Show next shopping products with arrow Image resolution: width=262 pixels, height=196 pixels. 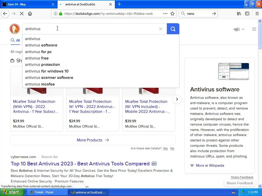click(177, 99)
